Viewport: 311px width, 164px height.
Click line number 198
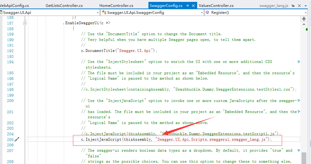pos(10,90)
